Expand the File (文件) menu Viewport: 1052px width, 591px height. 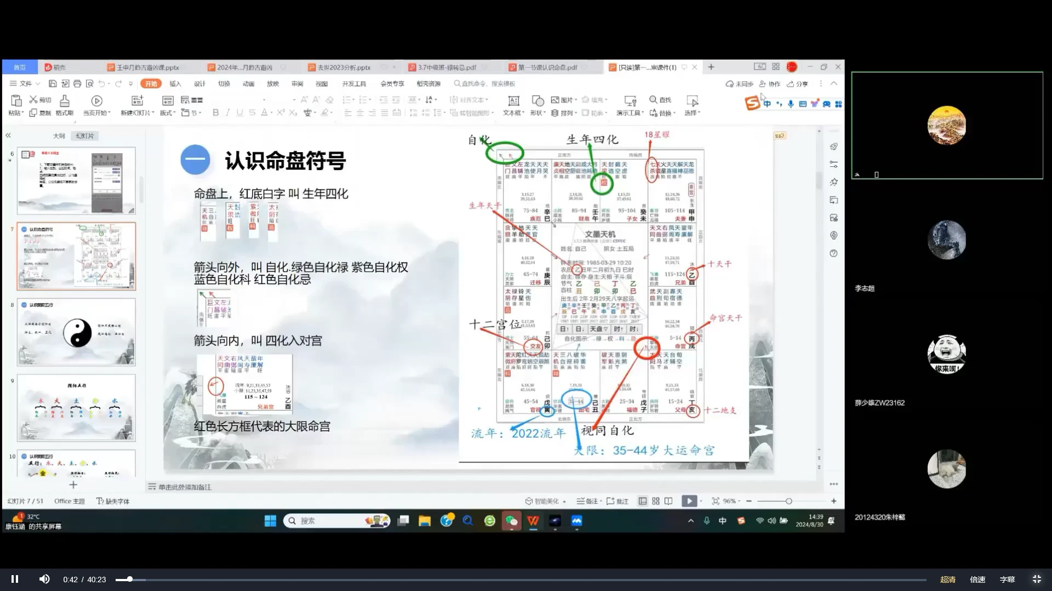pos(25,84)
